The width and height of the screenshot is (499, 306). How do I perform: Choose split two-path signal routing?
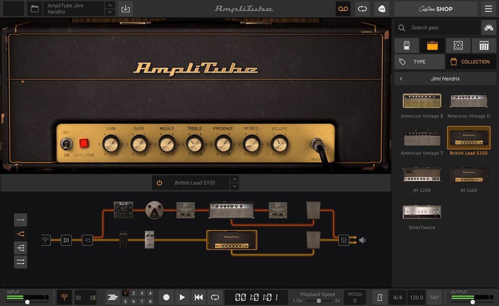[x=21, y=234]
